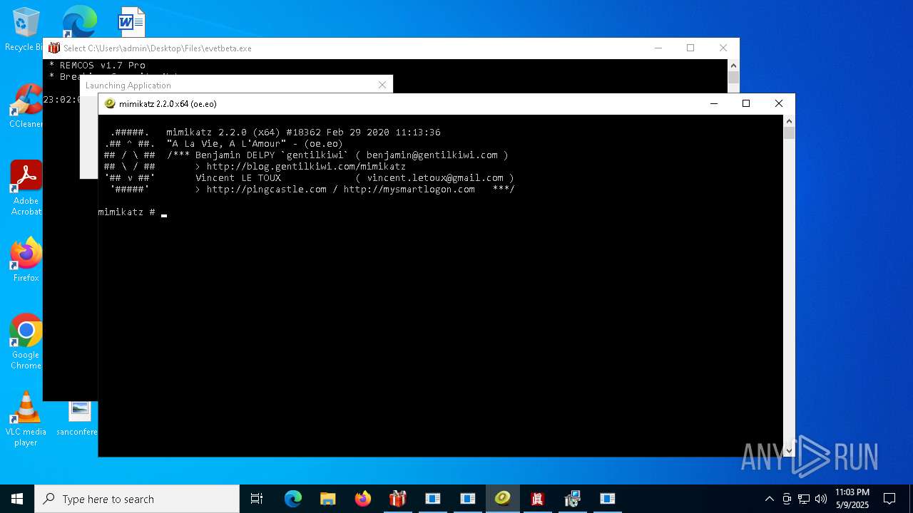The image size is (913, 513).
Task: Close the evetbeta.exe console window
Action: tap(723, 48)
